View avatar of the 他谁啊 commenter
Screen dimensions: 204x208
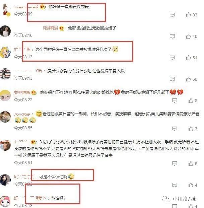pyautogui.click(x=5, y=201)
